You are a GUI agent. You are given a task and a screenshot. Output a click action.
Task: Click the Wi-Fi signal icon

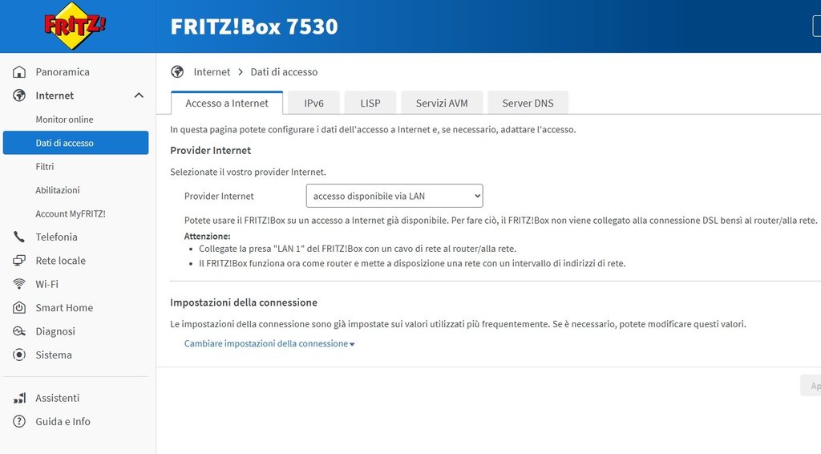(19, 284)
